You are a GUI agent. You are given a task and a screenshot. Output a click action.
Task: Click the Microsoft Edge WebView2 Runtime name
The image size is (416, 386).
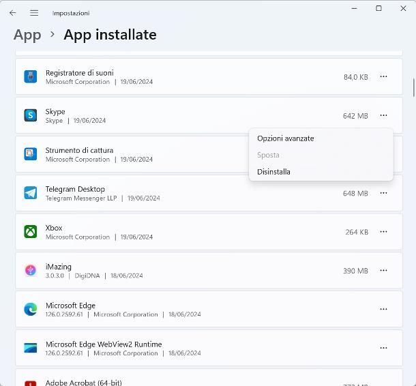104,344
